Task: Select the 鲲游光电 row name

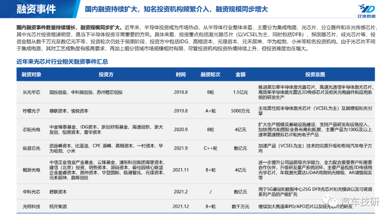Action: pos(32,170)
